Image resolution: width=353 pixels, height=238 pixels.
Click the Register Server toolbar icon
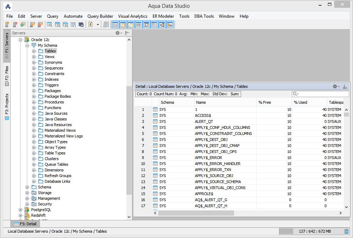click(x=7, y=24)
